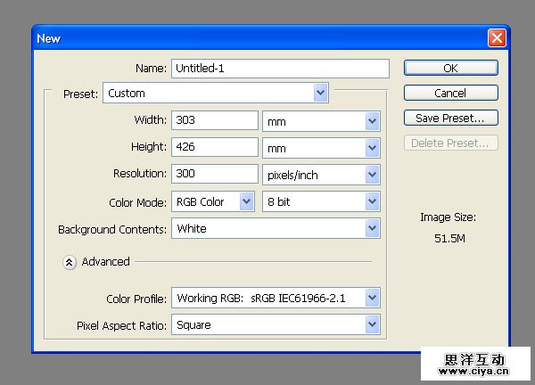535x385 pixels.
Task: Close the New dialog with red X
Action: click(x=497, y=38)
